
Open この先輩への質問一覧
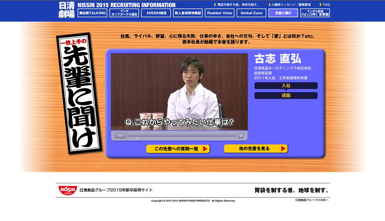coord(178,149)
